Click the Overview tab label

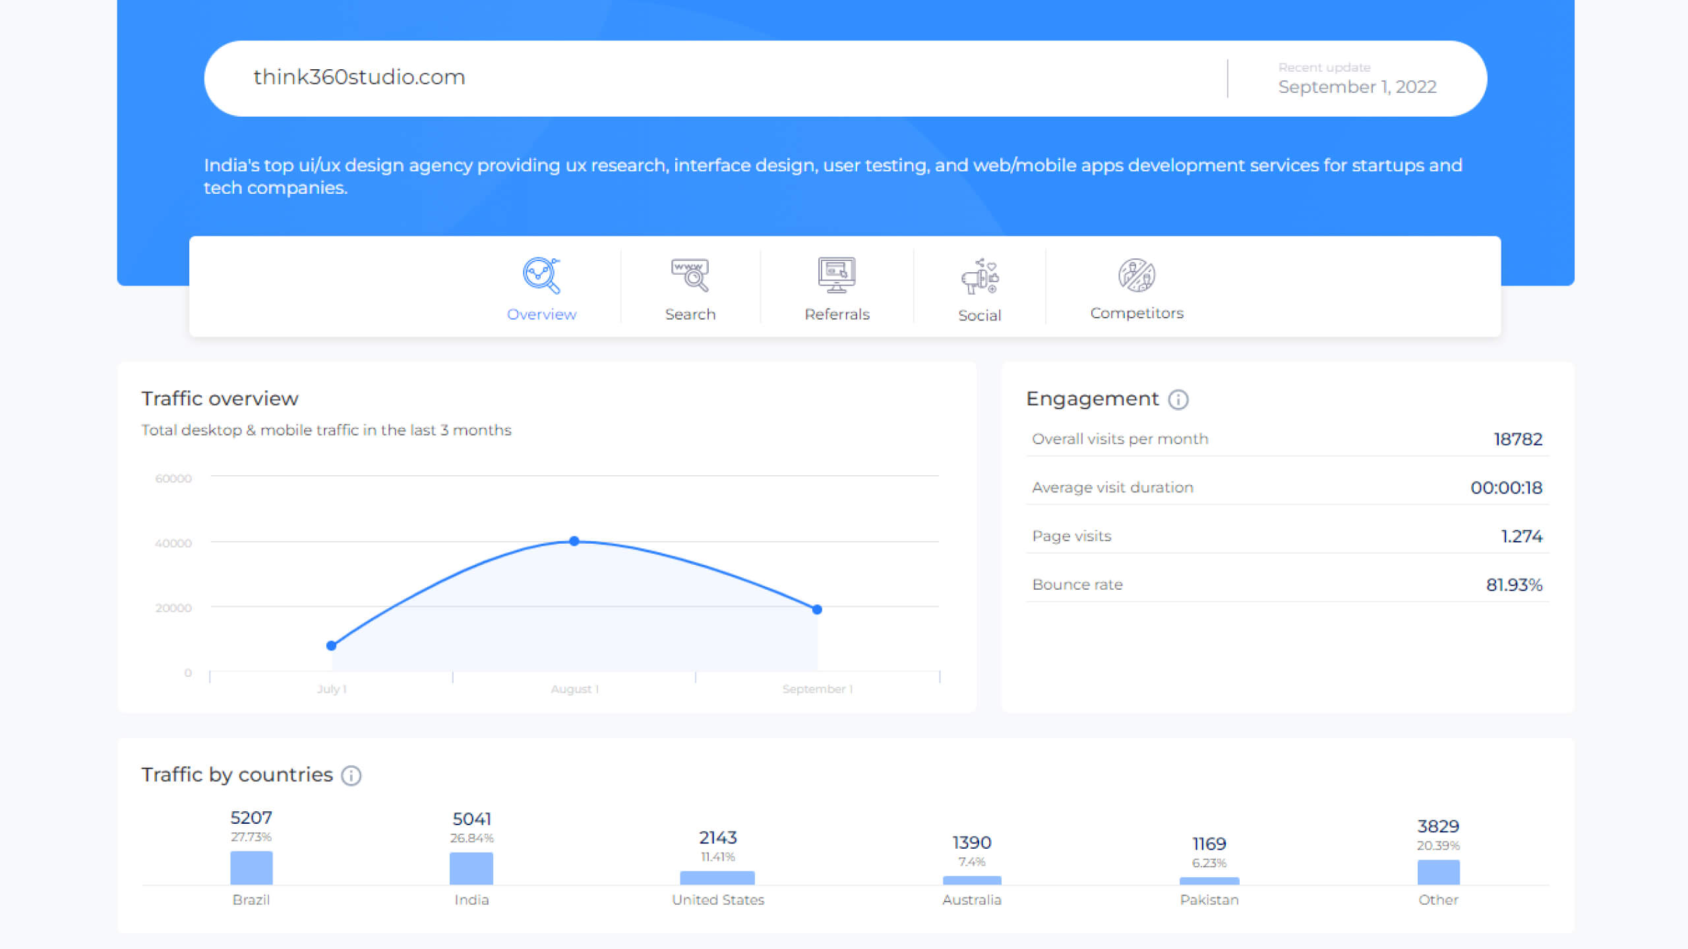pos(541,314)
